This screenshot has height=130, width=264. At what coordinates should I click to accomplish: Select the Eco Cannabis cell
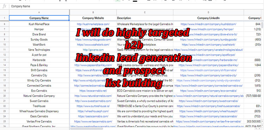[x=39, y=91]
